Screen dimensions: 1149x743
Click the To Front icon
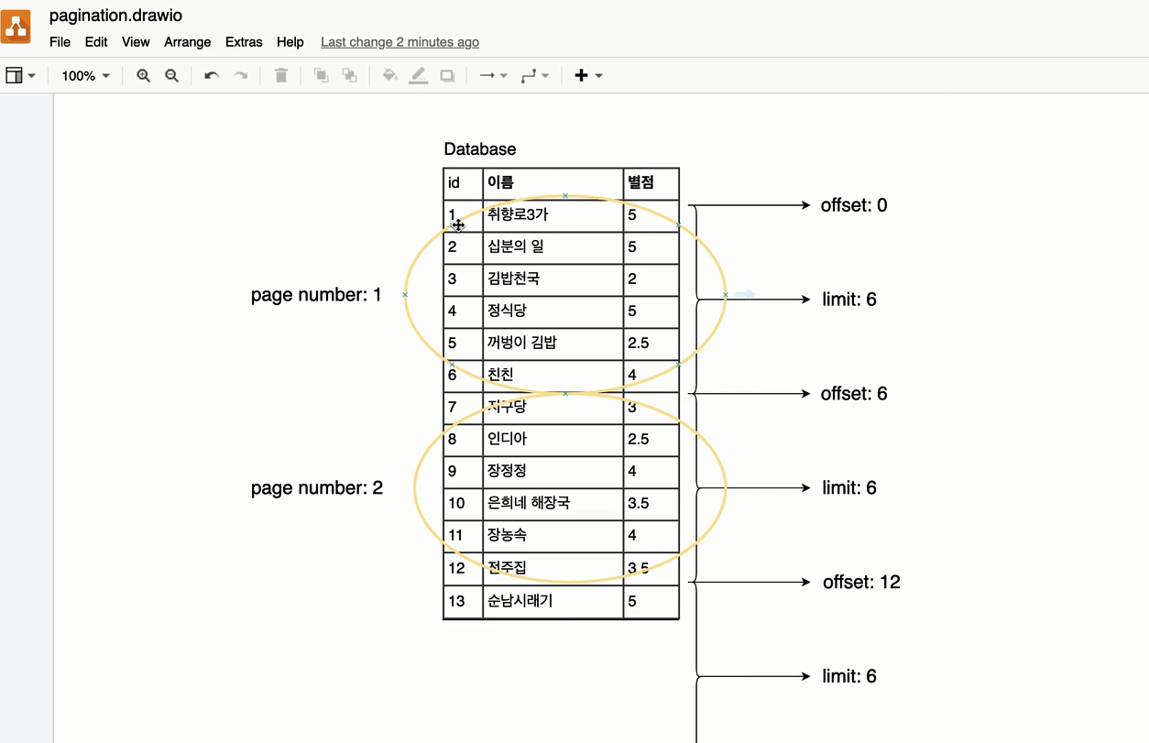(321, 76)
